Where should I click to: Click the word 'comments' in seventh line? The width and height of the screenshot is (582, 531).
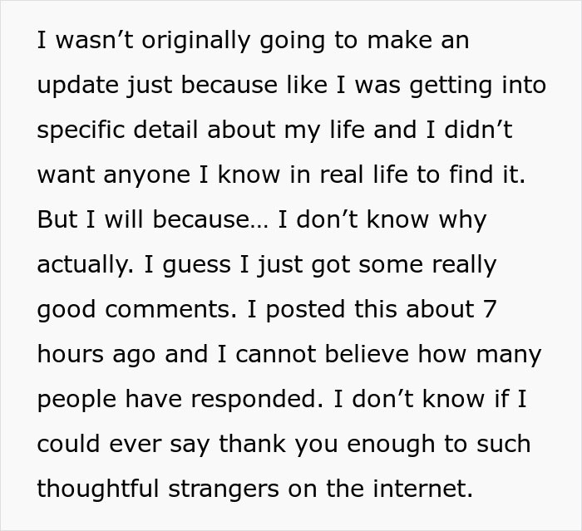click(x=170, y=309)
